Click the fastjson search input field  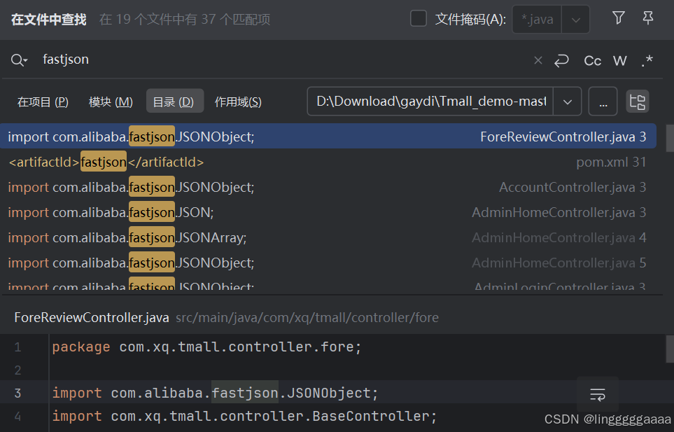tap(283, 60)
